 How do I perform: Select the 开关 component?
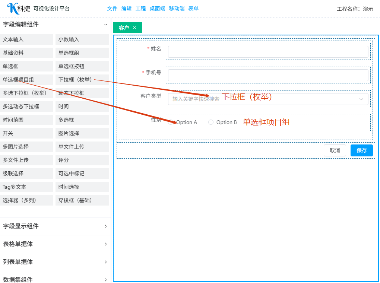[x=27, y=133]
